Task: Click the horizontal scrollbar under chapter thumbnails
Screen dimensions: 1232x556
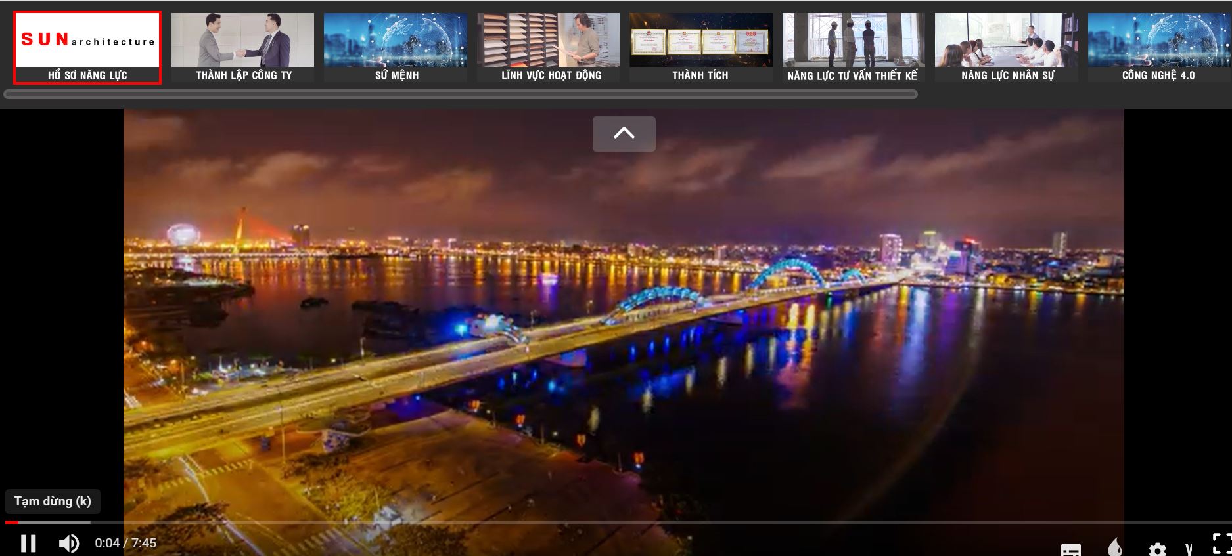Action: click(x=461, y=95)
